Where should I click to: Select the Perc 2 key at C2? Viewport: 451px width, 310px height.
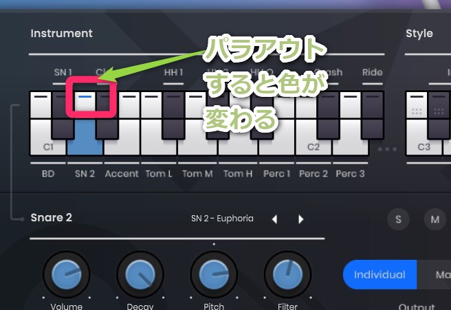[x=313, y=141]
